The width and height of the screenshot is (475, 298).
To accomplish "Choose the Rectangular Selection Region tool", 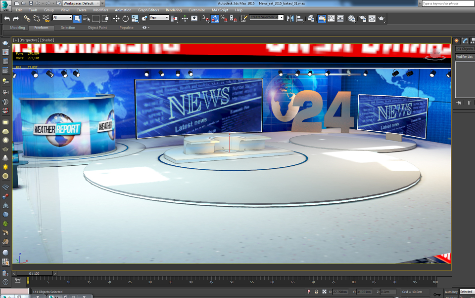I will 96,19.
